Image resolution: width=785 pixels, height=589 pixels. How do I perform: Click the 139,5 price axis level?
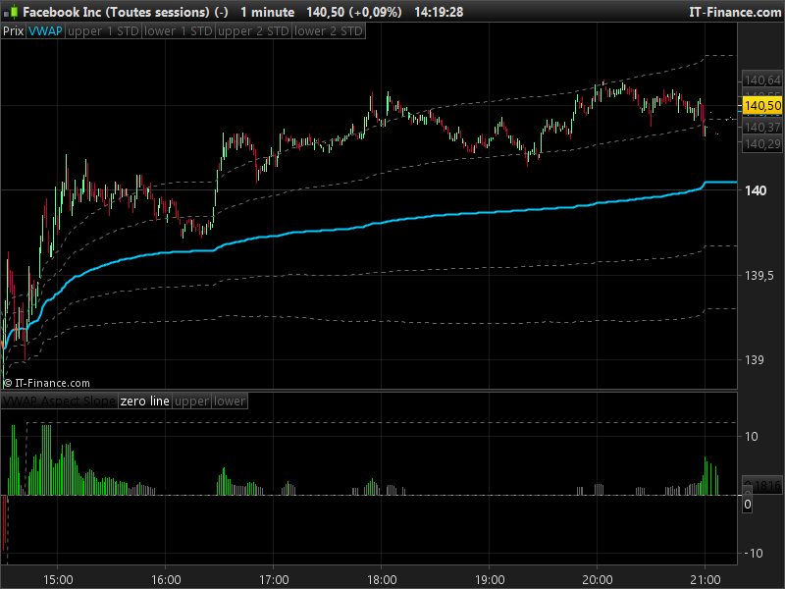[759, 276]
